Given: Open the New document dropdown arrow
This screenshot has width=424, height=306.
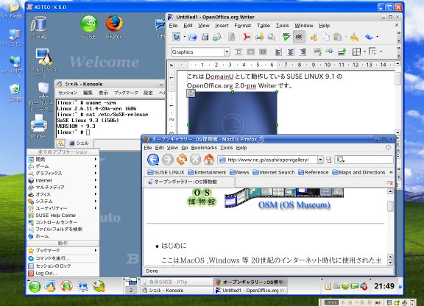Looking at the screenshot, I should [x=185, y=37].
